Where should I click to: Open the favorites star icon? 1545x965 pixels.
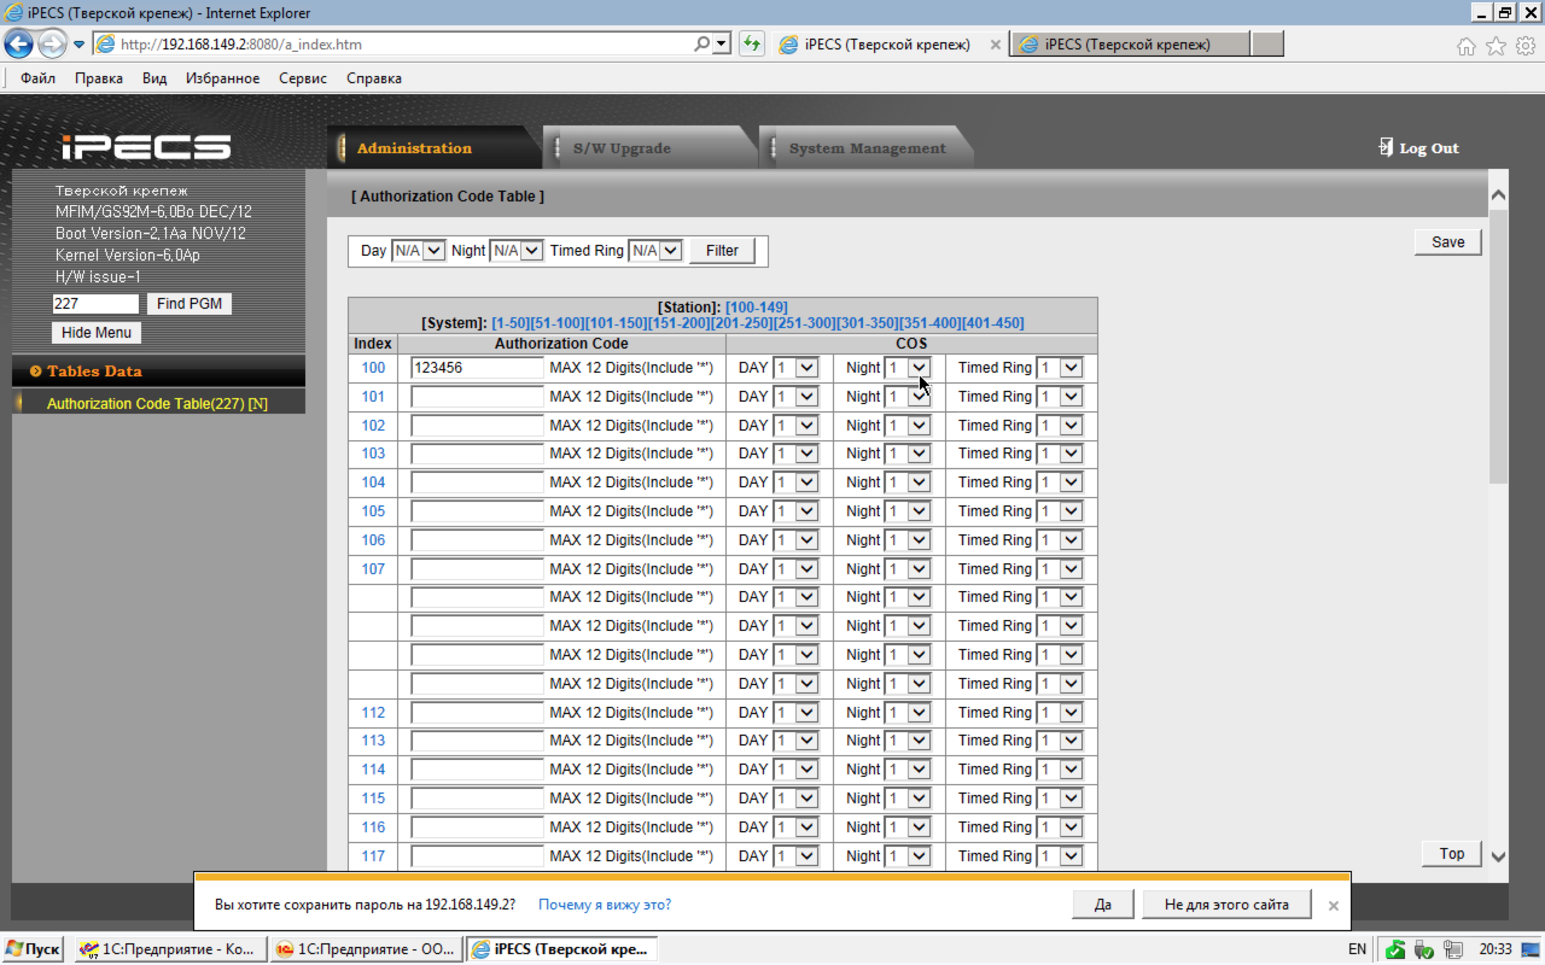[1495, 45]
